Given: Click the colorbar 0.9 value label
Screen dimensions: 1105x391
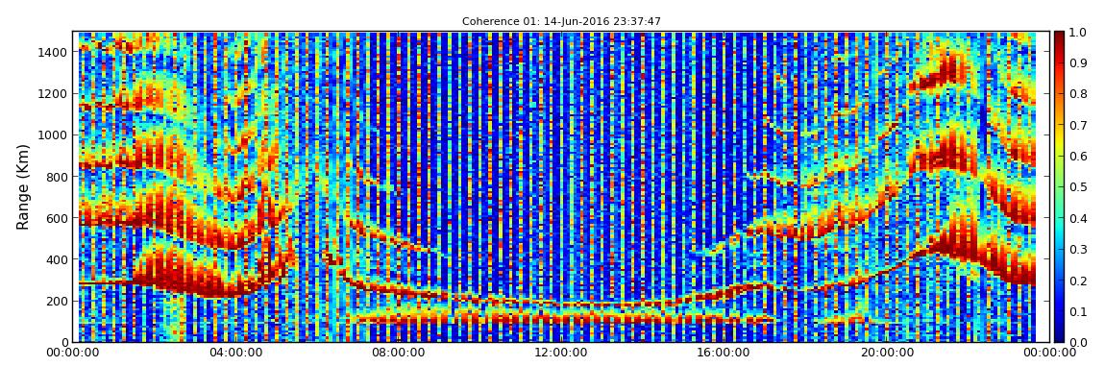Looking at the screenshot, I should click(x=1077, y=63).
